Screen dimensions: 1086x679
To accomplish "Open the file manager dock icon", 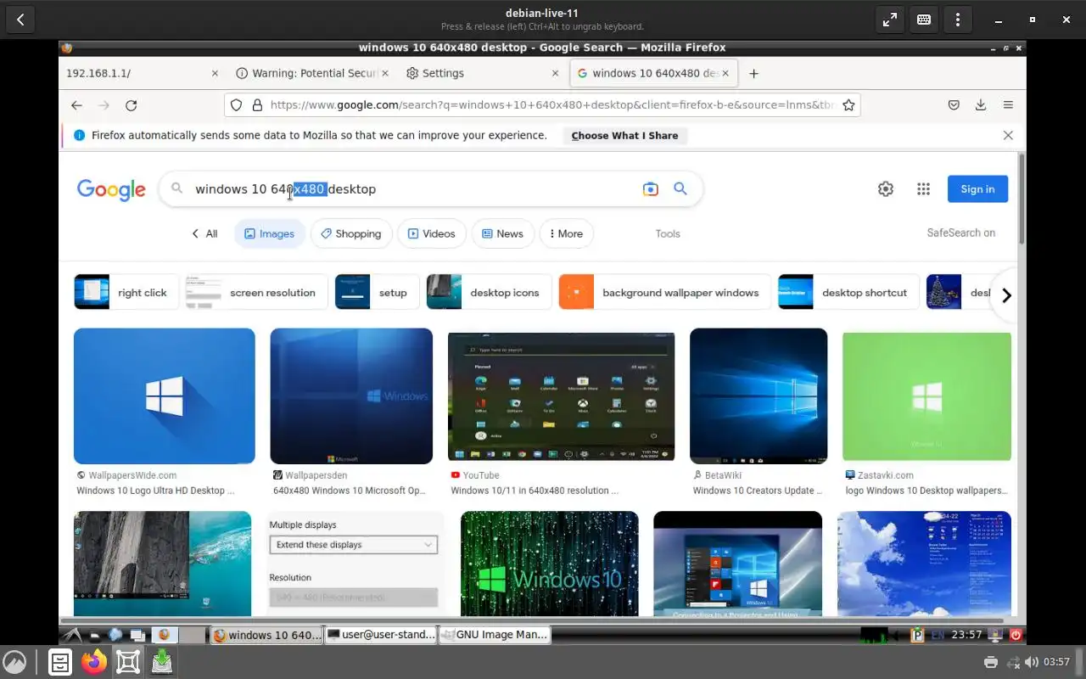I will [60, 661].
